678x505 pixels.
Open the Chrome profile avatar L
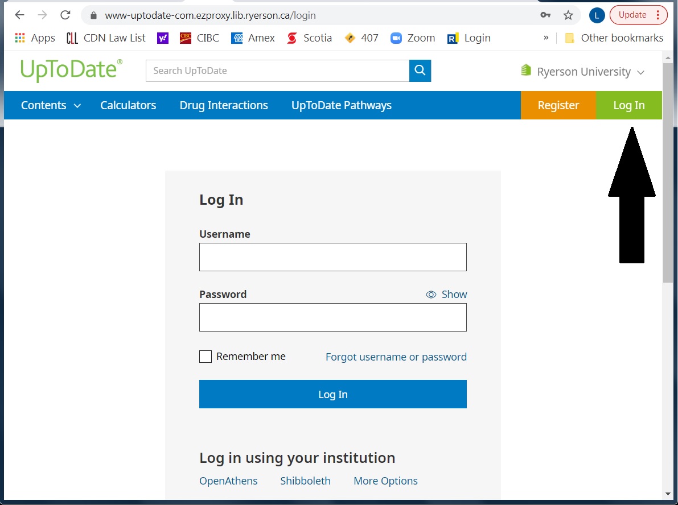click(597, 15)
